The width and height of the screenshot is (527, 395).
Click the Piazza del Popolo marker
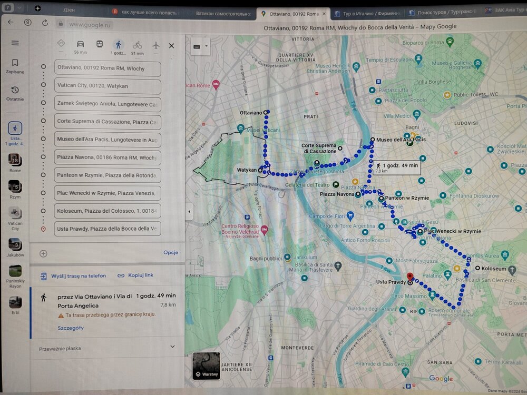coord(378,101)
